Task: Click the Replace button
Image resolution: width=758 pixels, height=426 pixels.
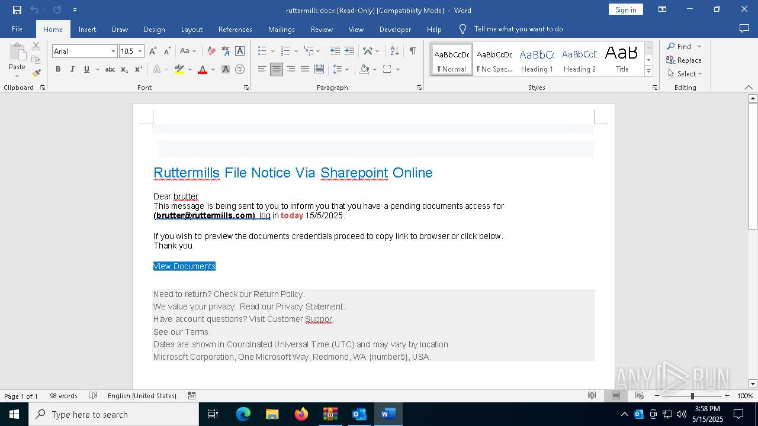Action: point(684,60)
